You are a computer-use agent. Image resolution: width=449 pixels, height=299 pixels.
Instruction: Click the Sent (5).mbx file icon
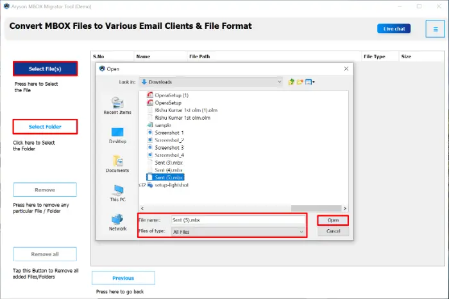(149, 177)
